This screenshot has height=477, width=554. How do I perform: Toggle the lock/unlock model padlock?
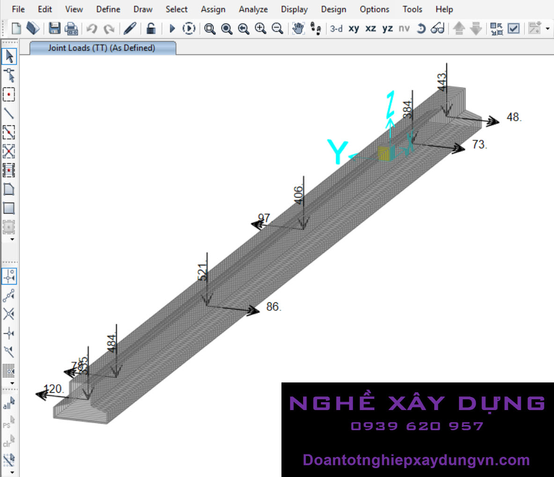point(151,28)
